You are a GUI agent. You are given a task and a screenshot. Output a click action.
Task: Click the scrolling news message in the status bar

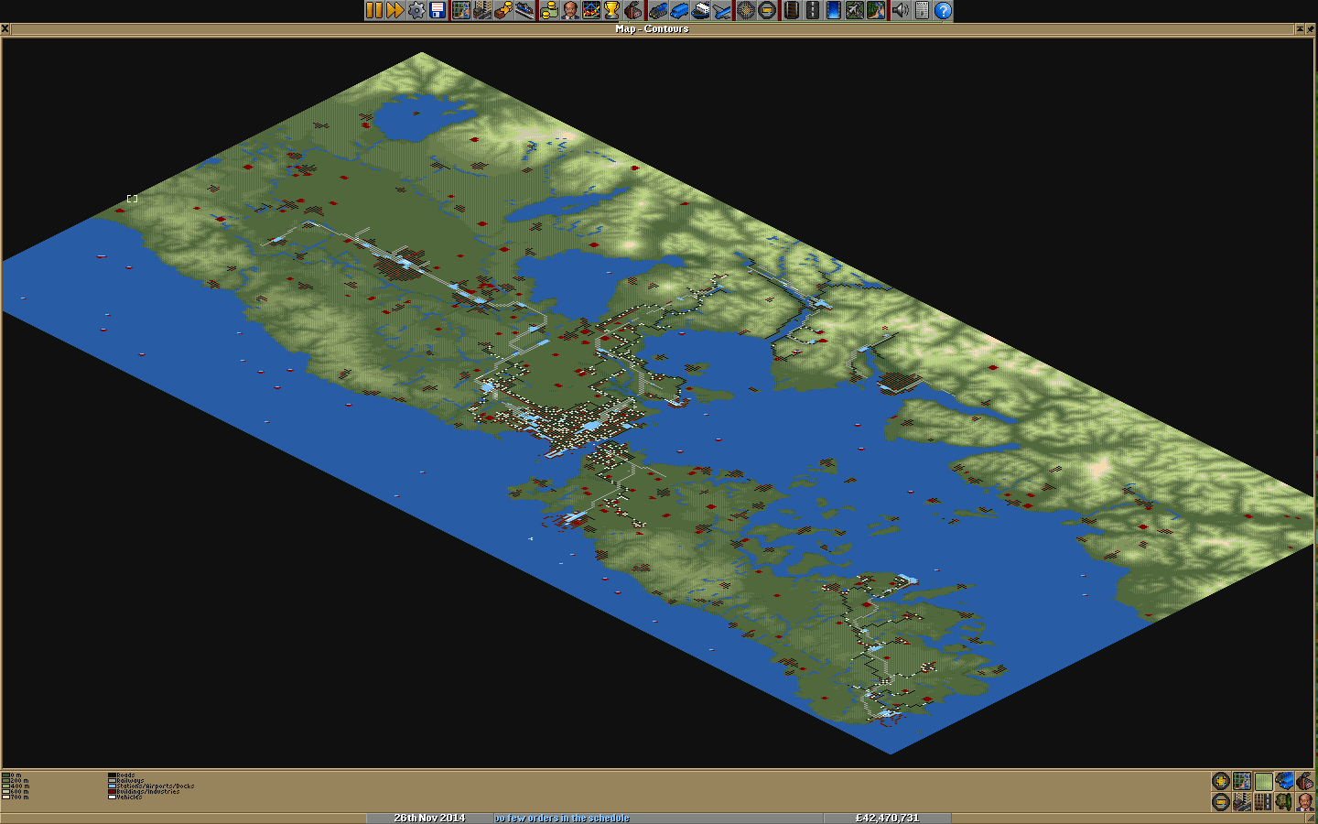pyautogui.click(x=658, y=818)
